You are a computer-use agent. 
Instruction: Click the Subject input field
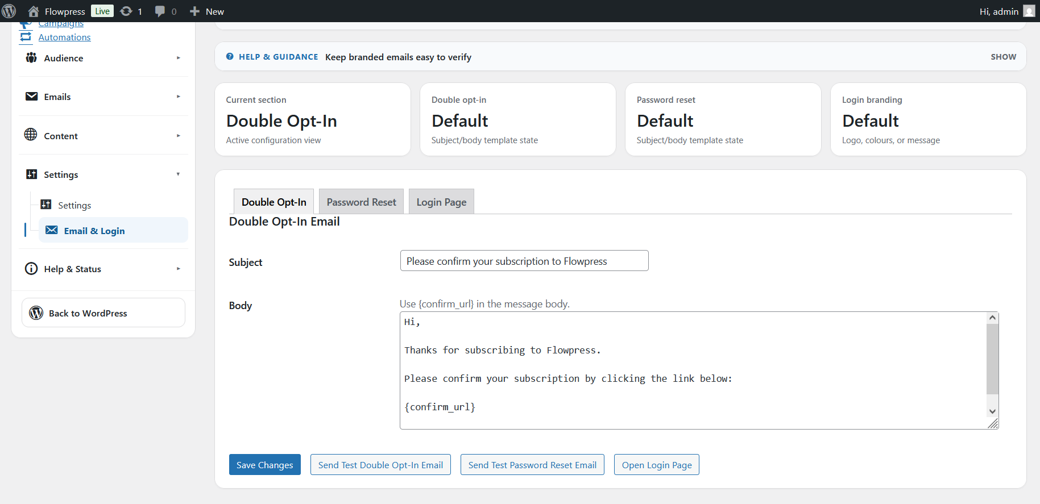click(x=524, y=261)
